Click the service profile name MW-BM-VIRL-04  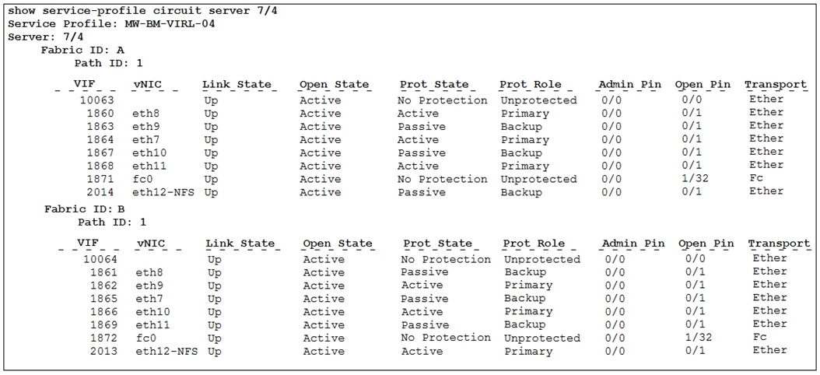170,23
